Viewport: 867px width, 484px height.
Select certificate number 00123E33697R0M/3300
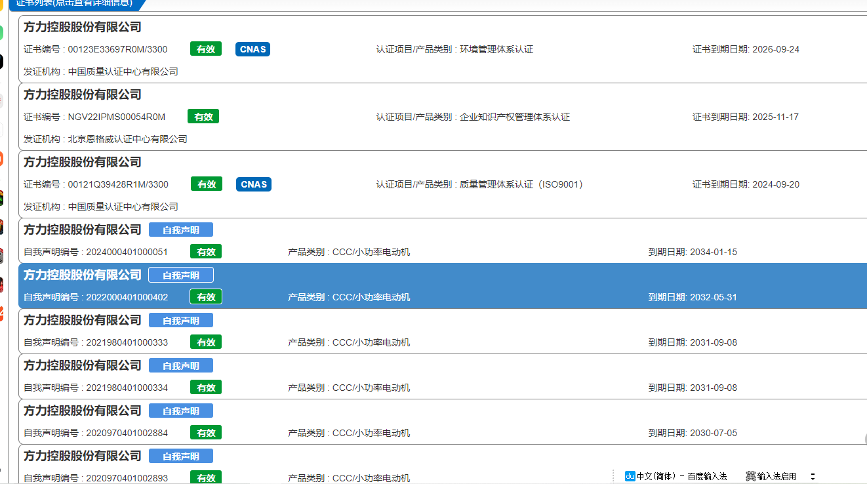pos(117,49)
